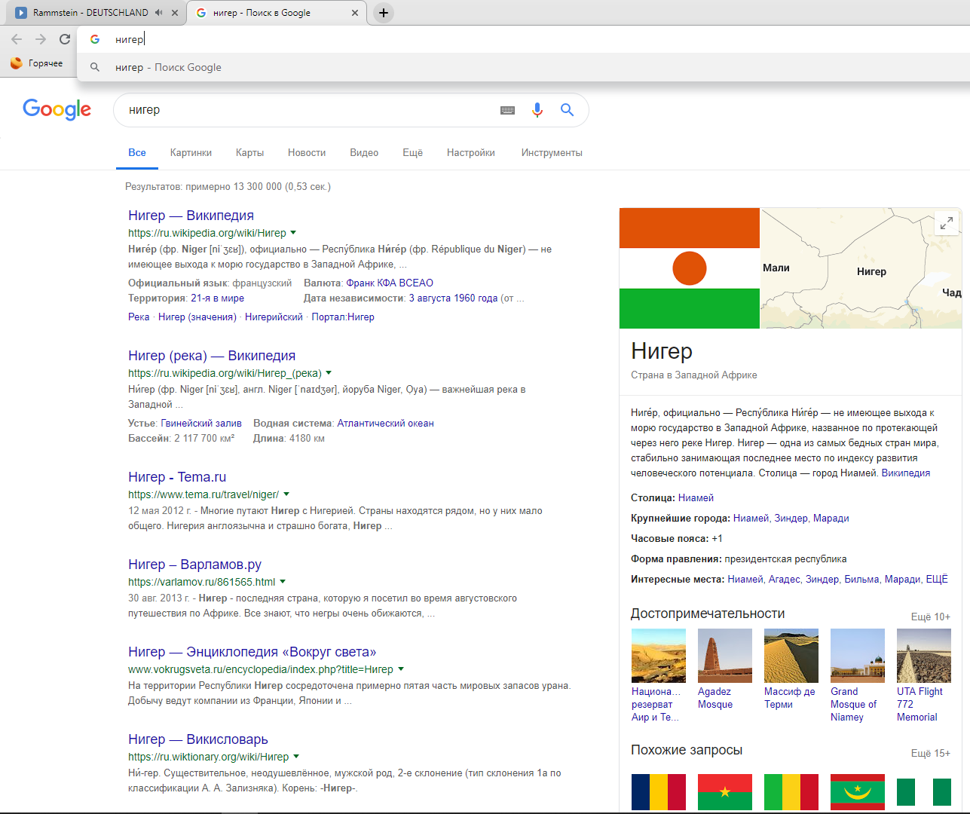The height and width of the screenshot is (814, 970).
Task: Mute the Rammstein tab audio icon
Action: tap(159, 13)
